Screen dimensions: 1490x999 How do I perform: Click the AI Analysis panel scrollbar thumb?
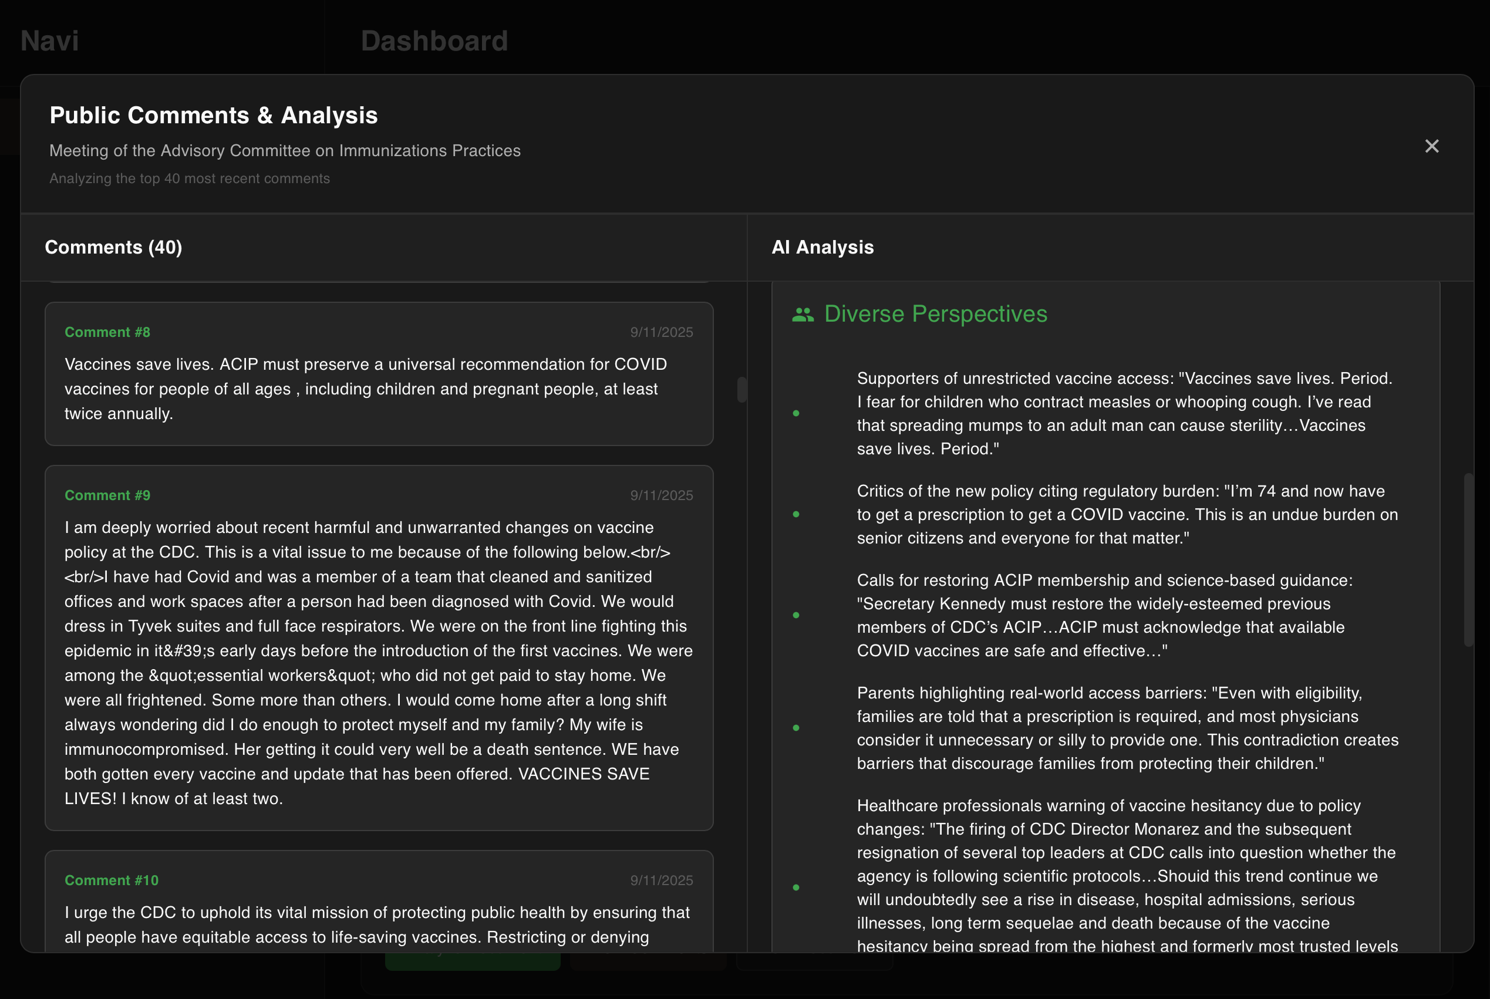(x=1468, y=559)
